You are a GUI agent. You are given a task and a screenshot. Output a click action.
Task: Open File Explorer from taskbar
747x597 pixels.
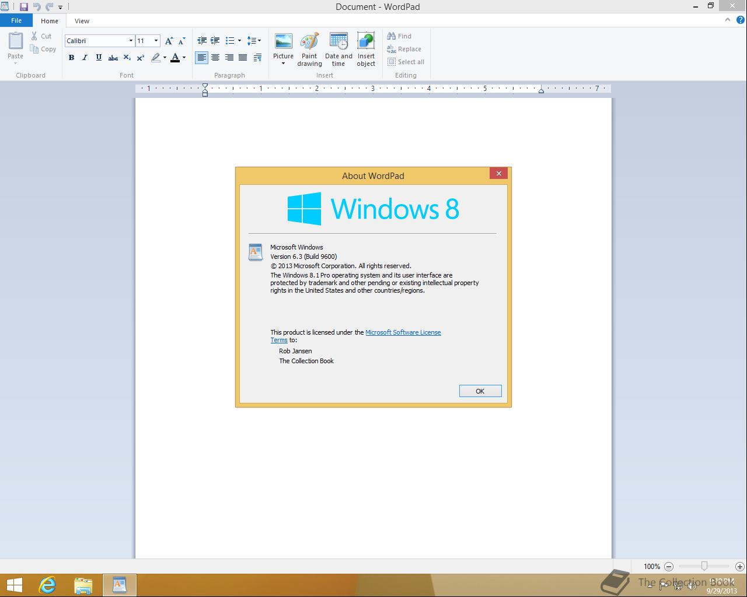pyautogui.click(x=83, y=585)
